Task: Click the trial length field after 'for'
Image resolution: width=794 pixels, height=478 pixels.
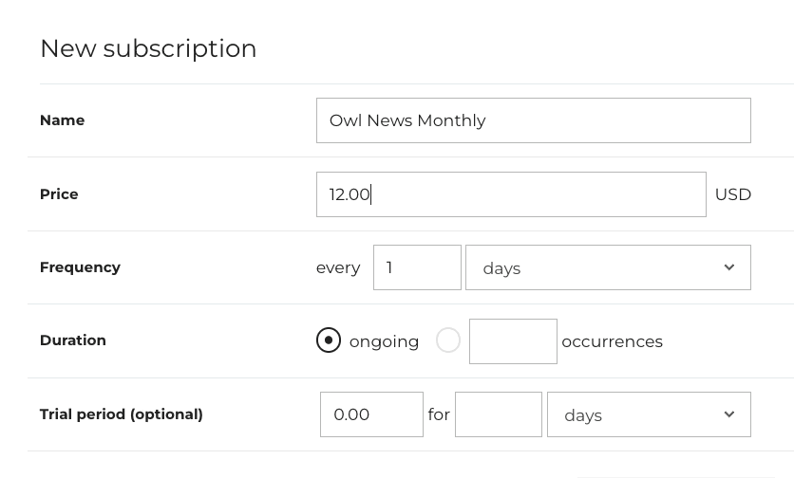Action: pyautogui.click(x=498, y=414)
